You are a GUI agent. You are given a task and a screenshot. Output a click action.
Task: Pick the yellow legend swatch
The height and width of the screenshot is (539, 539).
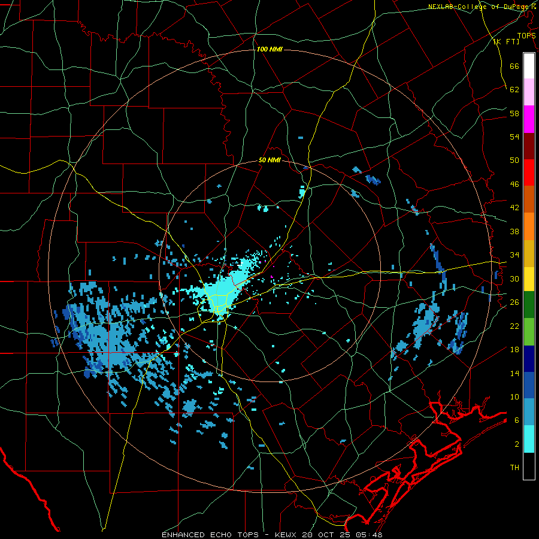click(529, 278)
